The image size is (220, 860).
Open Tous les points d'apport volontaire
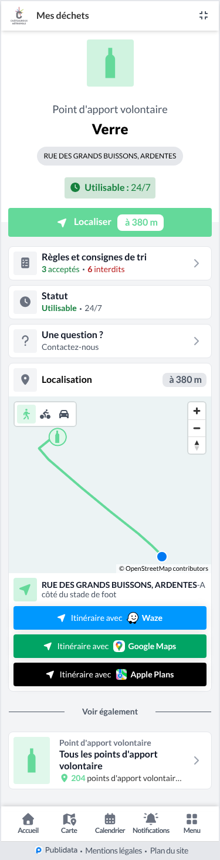point(110,760)
